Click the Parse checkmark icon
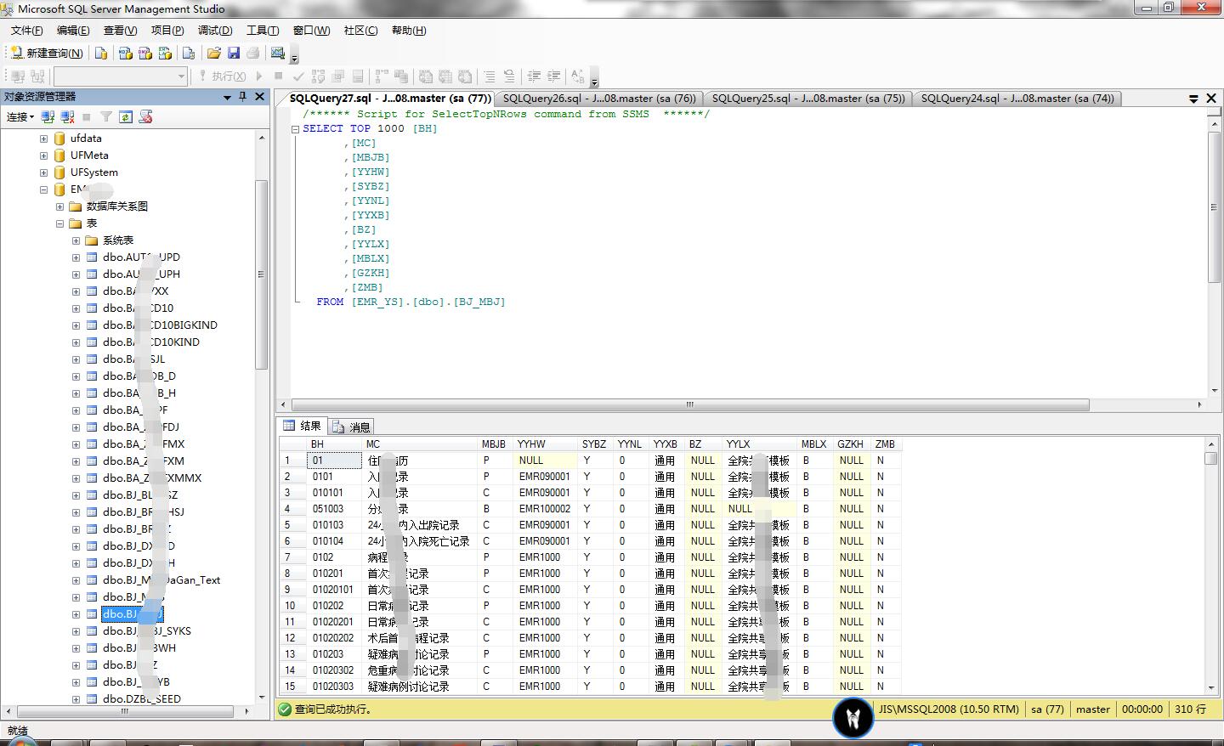Viewport: 1224px width, 746px height. click(298, 76)
